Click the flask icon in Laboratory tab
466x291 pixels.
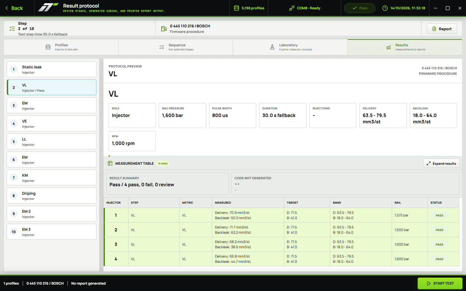pos(272,47)
